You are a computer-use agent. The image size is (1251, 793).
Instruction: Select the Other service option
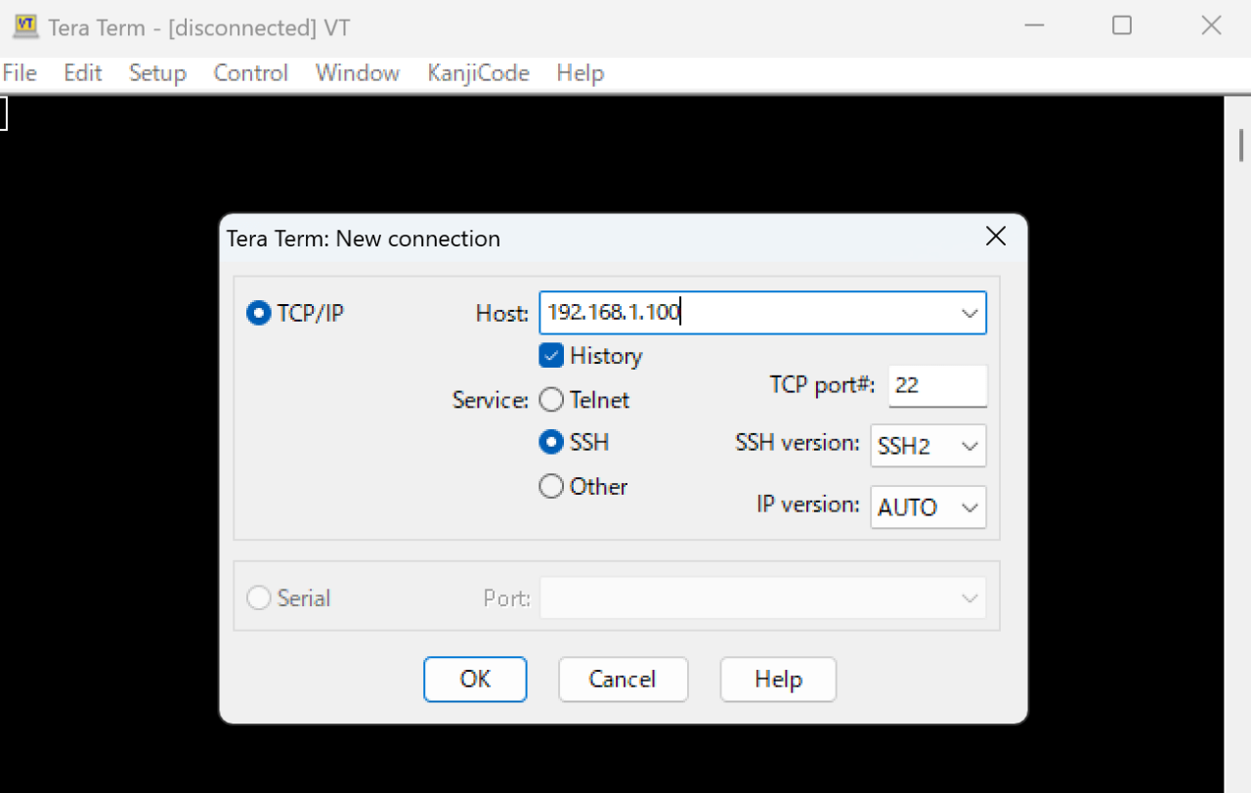pyautogui.click(x=551, y=486)
